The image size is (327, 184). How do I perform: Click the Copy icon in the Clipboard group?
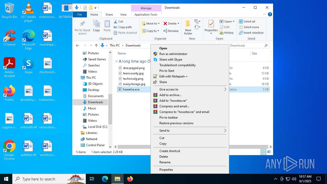point(96,24)
